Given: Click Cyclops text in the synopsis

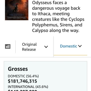Looking at the screenshot, I should pos(77,19).
